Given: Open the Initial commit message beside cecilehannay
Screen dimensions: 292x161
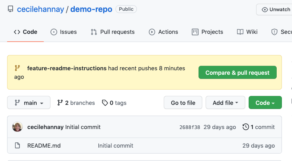Looking at the screenshot, I should [x=83, y=127].
